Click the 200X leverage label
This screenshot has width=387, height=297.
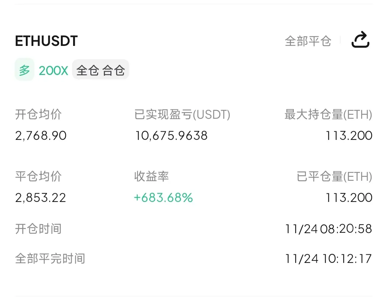tap(53, 70)
